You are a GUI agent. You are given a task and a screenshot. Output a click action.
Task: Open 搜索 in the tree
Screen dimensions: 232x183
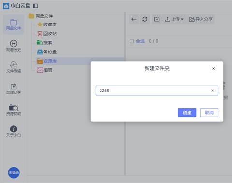pos(48,43)
